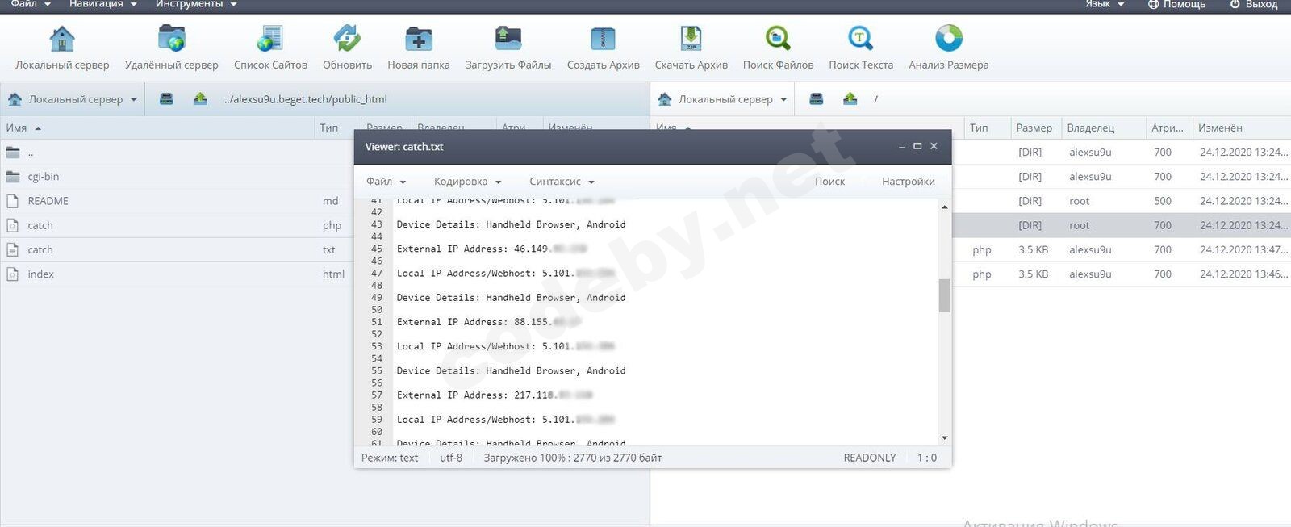Click the Создать Архив icon
1291x527 pixels.
tap(603, 39)
